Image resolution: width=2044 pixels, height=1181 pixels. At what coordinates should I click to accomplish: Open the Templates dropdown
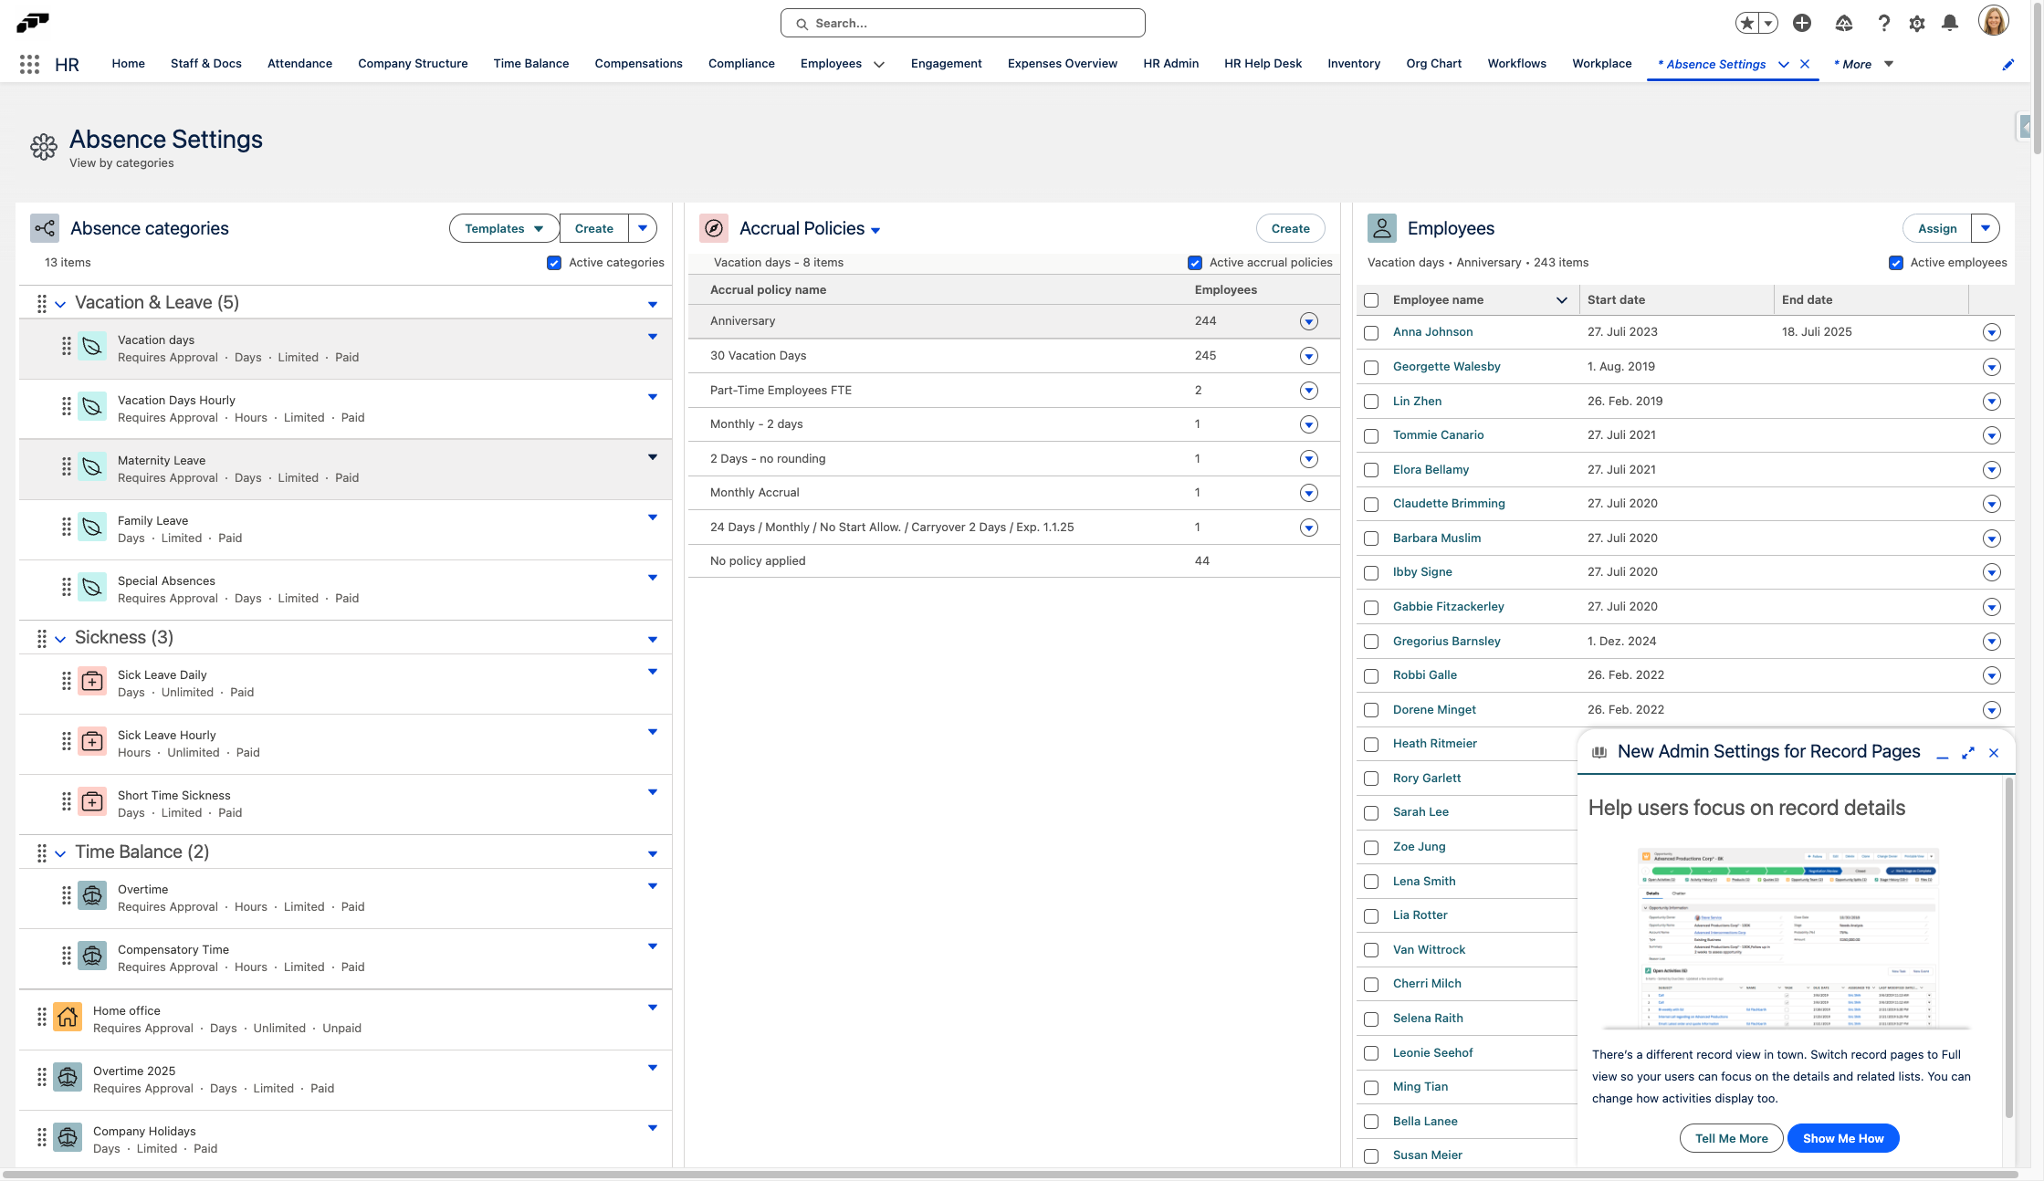click(x=503, y=228)
